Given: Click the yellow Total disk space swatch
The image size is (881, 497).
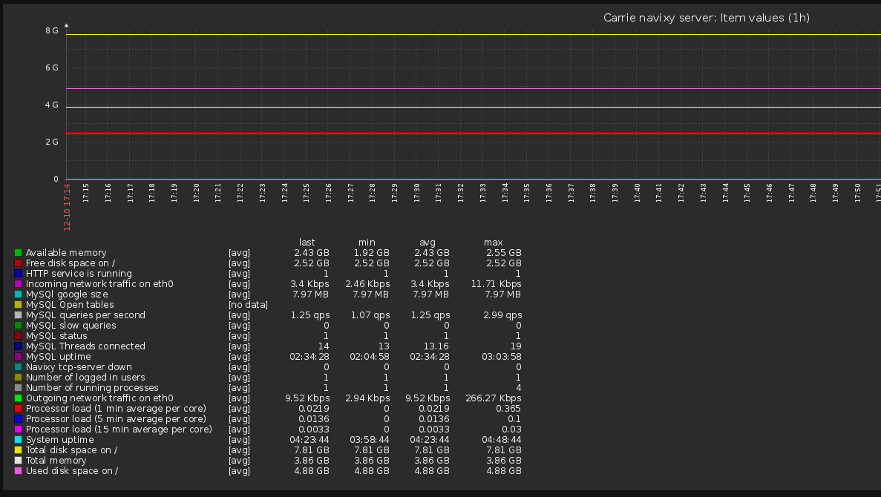Looking at the screenshot, I should (x=18, y=450).
